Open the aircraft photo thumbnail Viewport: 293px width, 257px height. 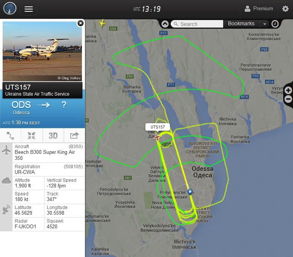pos(42,51)
